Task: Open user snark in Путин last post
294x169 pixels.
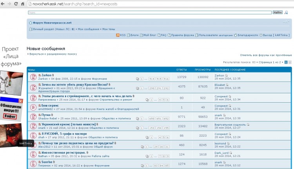Action: pos(218,115)
